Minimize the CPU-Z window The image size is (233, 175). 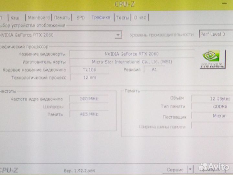click(x=224, y=4)
